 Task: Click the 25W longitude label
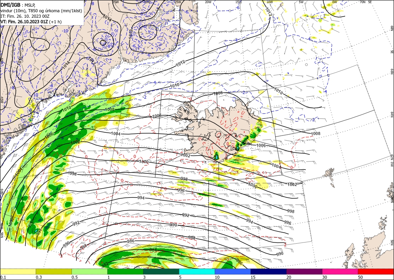click(x=178, y=2)
